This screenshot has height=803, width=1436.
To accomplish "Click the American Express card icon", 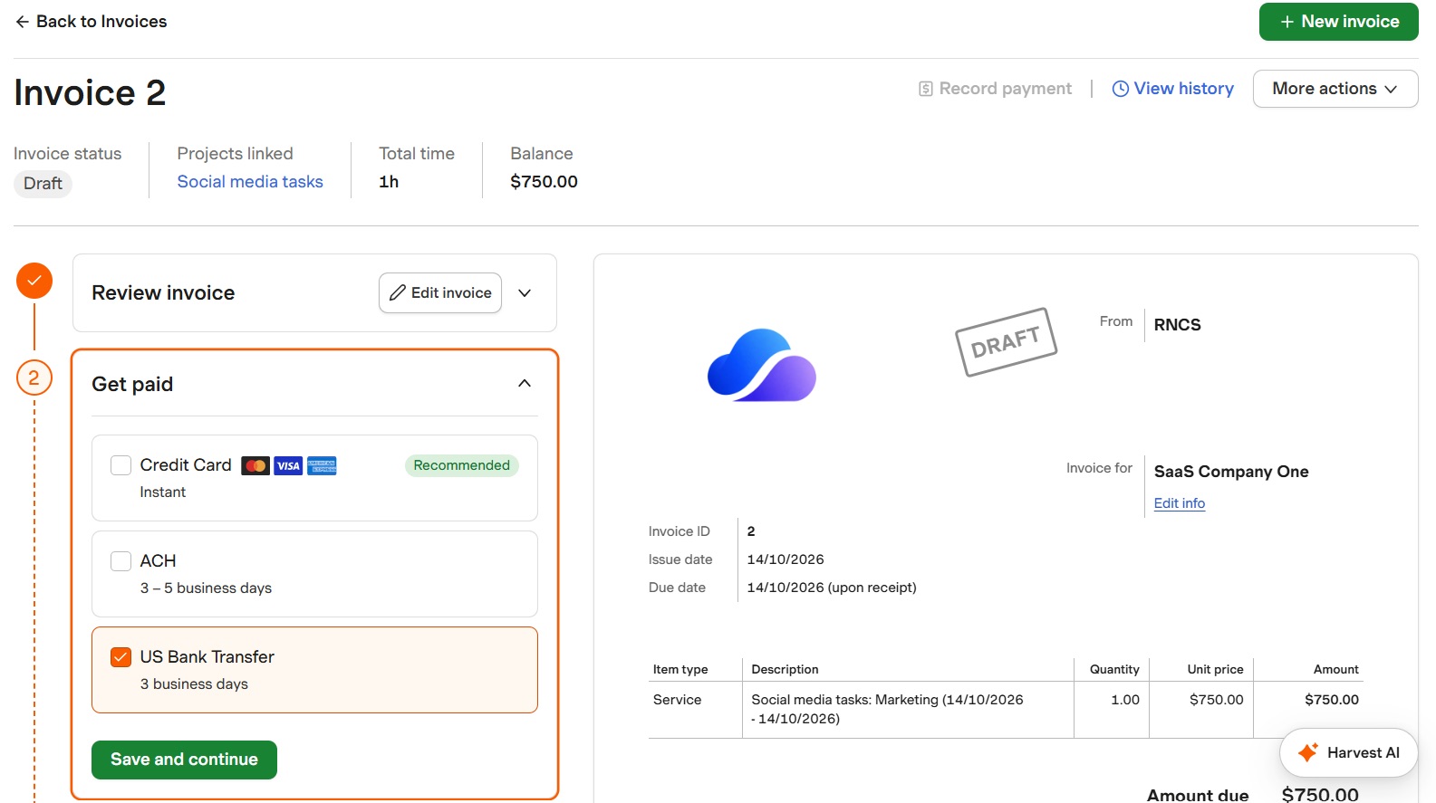I will (x=322, y=465).
